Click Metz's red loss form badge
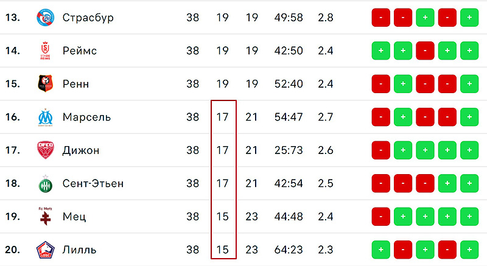The image size is (487, 266). click(x=381, y=216)
